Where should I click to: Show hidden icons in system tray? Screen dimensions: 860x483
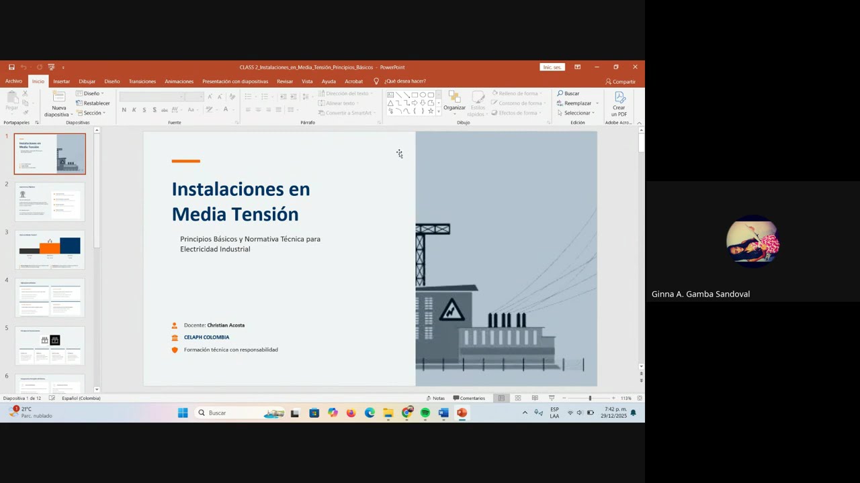[x=525, y=413]
